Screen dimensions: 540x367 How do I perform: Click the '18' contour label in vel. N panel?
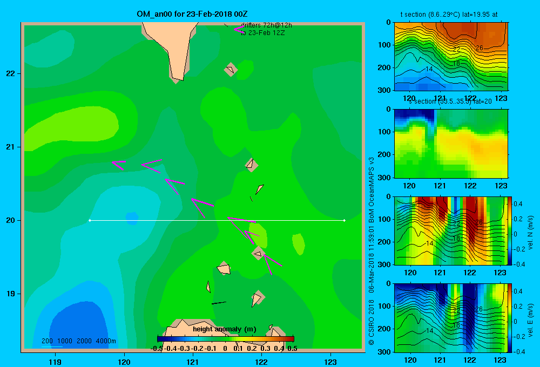click(456, 238)
